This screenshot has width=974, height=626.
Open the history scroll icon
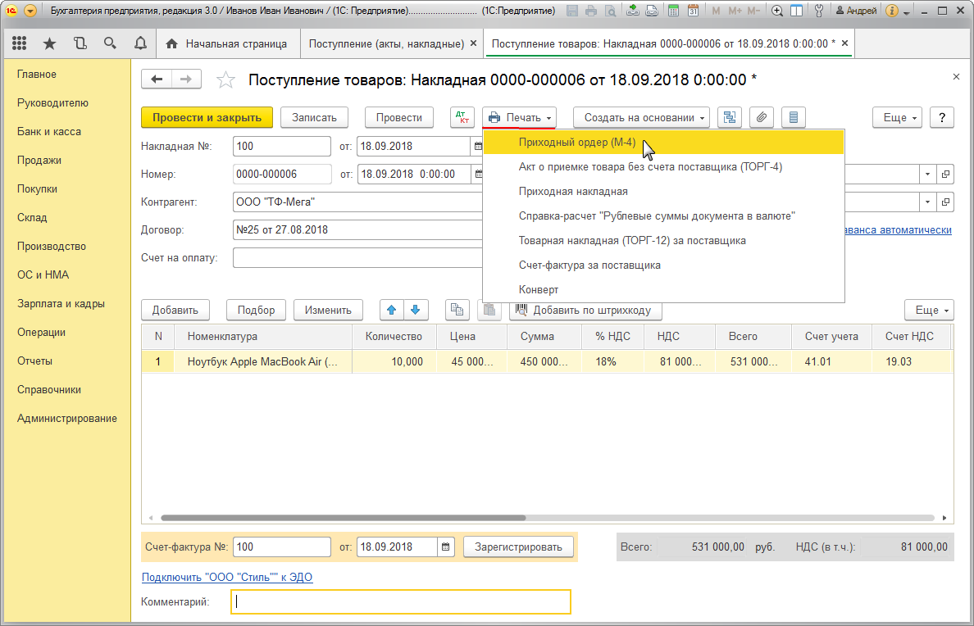click(x=80, y=43)
